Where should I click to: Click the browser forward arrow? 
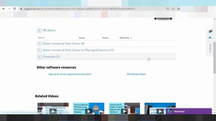[x=9, y=9]
